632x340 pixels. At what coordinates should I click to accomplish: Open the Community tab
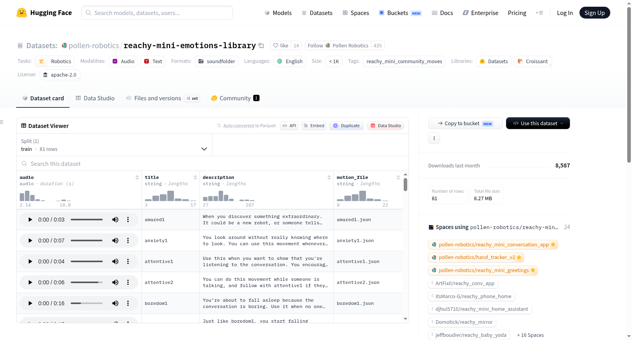pyautogui.click(x=235, y=98)
